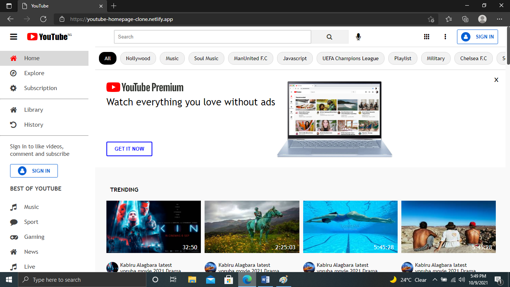Open Microsoft Store from the taskbar

pos(228,280)
